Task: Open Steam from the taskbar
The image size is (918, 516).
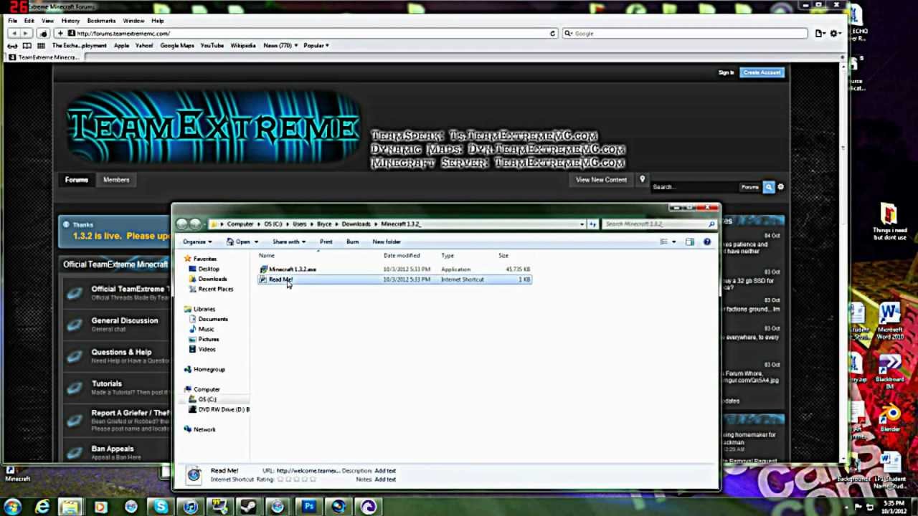Action: (249, 507)
